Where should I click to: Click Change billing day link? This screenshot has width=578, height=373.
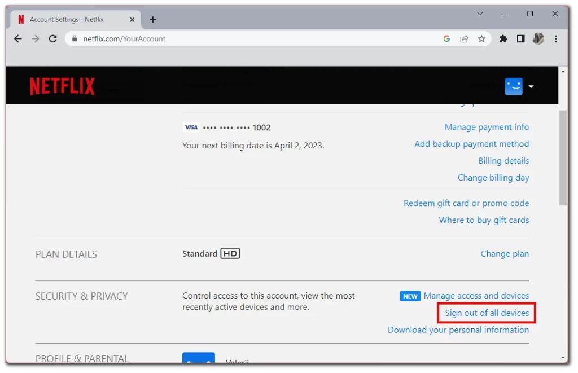point(493,178)
